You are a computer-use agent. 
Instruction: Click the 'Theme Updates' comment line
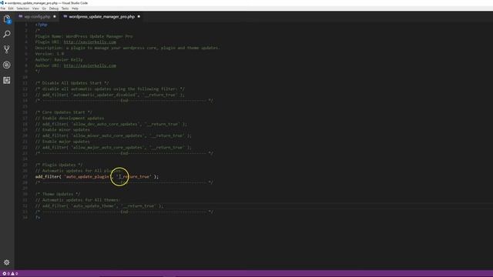(58, 194)
